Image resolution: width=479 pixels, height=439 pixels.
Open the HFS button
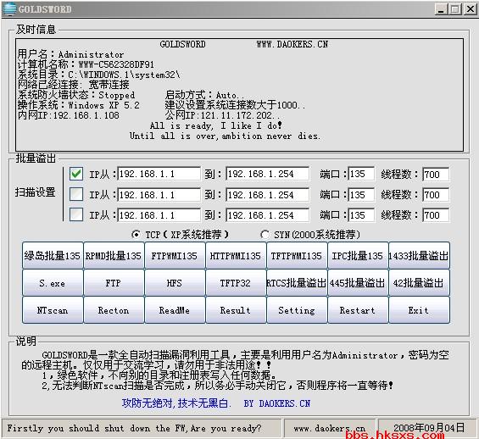175,283
